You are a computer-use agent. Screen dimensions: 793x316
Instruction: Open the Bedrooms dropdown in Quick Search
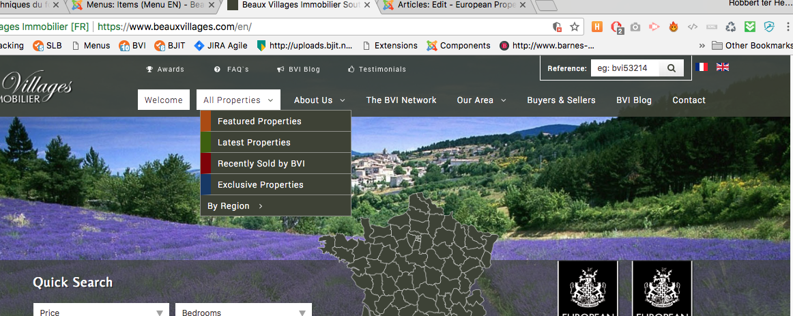(x=244, y=311)
